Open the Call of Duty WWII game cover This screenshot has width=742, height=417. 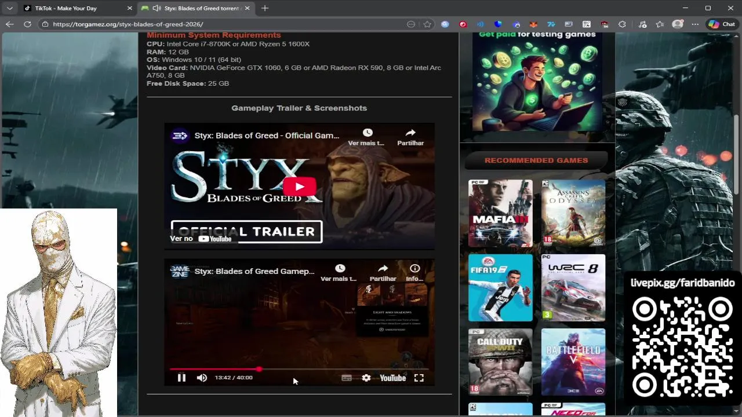[500, 362]
